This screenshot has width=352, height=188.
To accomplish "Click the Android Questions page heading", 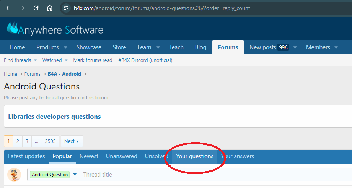I will point(42,86).
